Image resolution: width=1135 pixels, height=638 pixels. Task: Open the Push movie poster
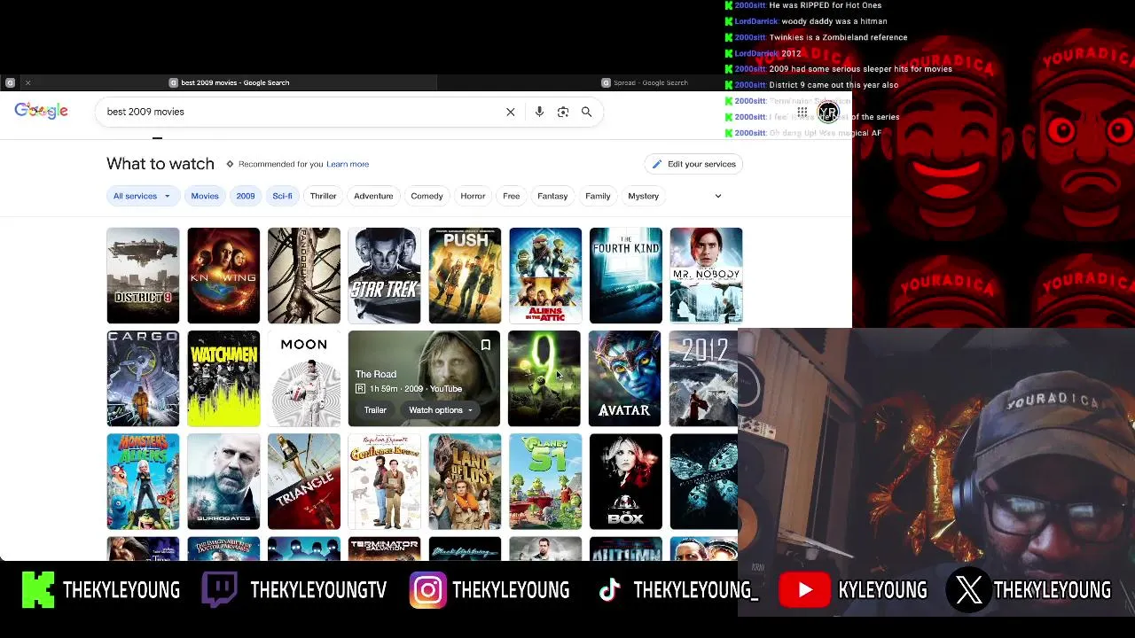click(x=465, y=276)
